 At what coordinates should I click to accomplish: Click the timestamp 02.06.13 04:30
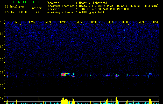click(16, 12)
